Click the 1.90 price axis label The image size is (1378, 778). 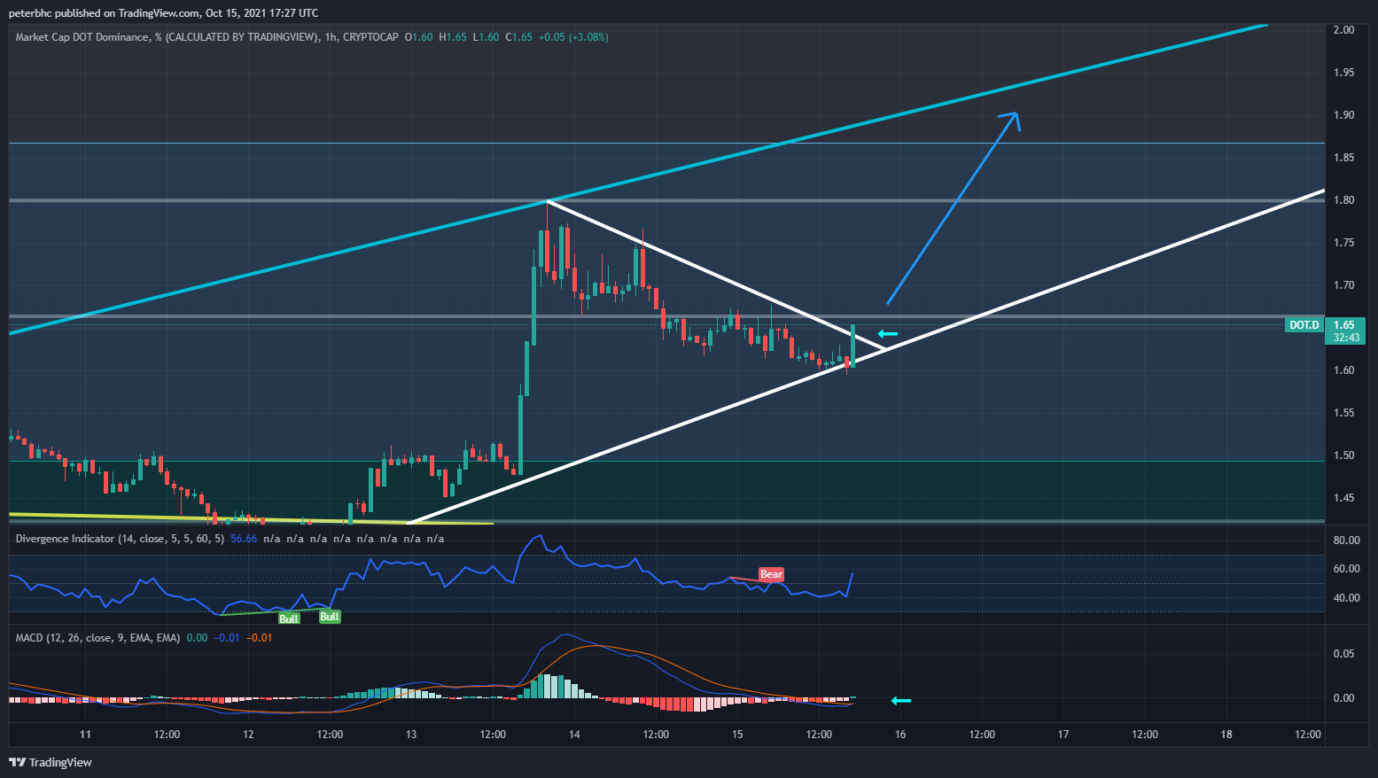tap(1344, 115)
